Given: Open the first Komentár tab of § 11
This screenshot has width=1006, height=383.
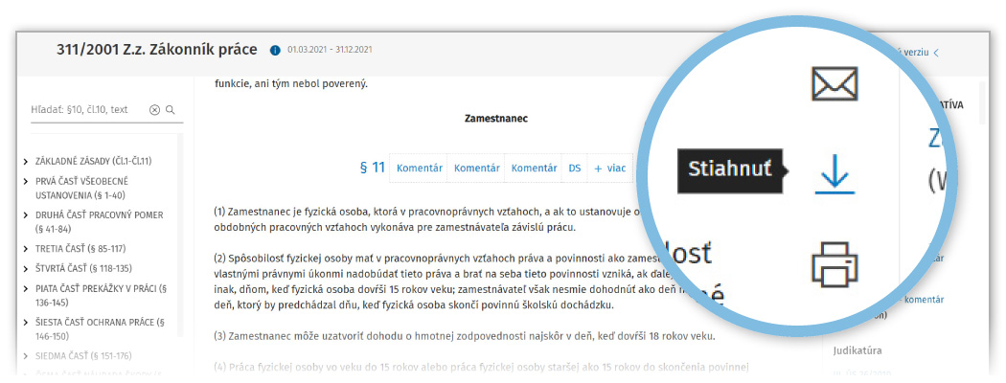Looking at the screenshot, I should pos(419,169).
